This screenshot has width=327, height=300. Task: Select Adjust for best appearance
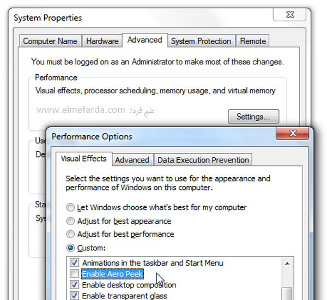(x=70, y=221)
